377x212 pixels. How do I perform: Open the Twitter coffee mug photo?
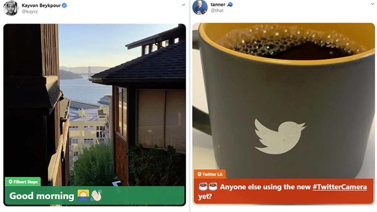(x=283, y=96)
